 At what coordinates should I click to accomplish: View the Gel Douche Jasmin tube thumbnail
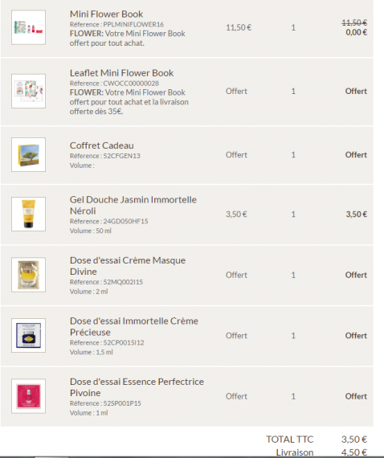point(28,214)
